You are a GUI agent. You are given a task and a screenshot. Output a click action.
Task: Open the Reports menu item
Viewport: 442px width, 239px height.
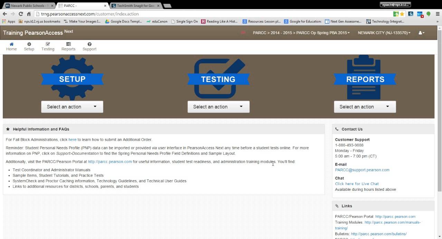coord(68,46)
